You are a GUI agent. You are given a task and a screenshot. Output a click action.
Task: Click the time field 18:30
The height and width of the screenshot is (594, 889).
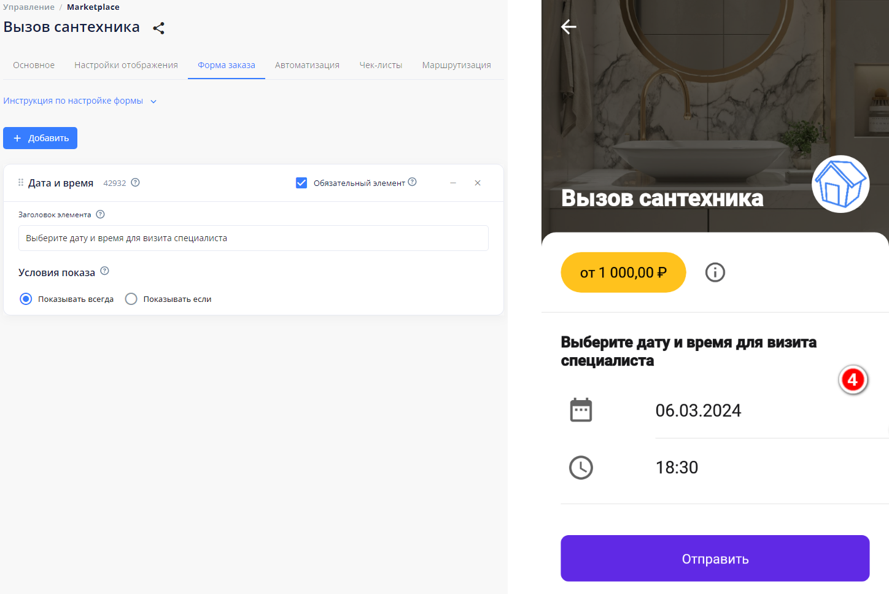pos(677,468)
